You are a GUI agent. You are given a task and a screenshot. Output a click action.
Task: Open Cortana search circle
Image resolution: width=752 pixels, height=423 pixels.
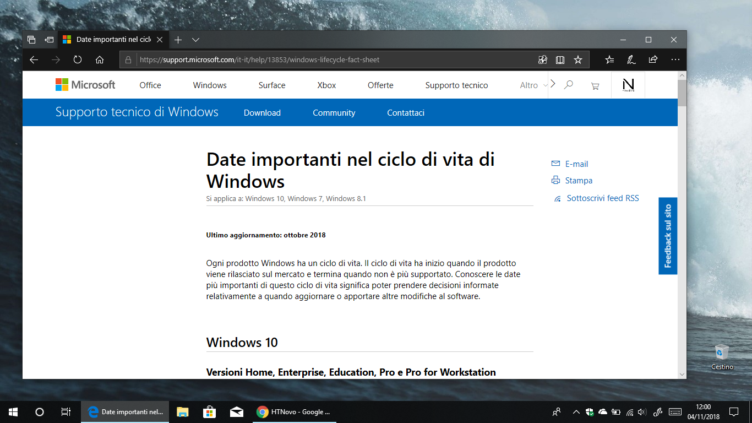[x=40, y=411]
